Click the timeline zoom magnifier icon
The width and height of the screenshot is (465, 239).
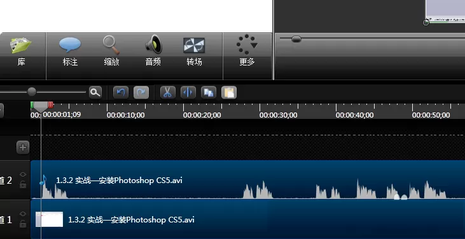(95, 93)
